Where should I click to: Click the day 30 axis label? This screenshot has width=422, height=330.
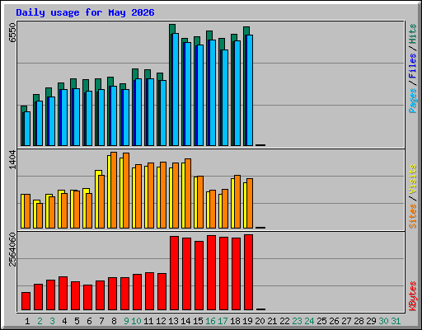click(383, 321)
